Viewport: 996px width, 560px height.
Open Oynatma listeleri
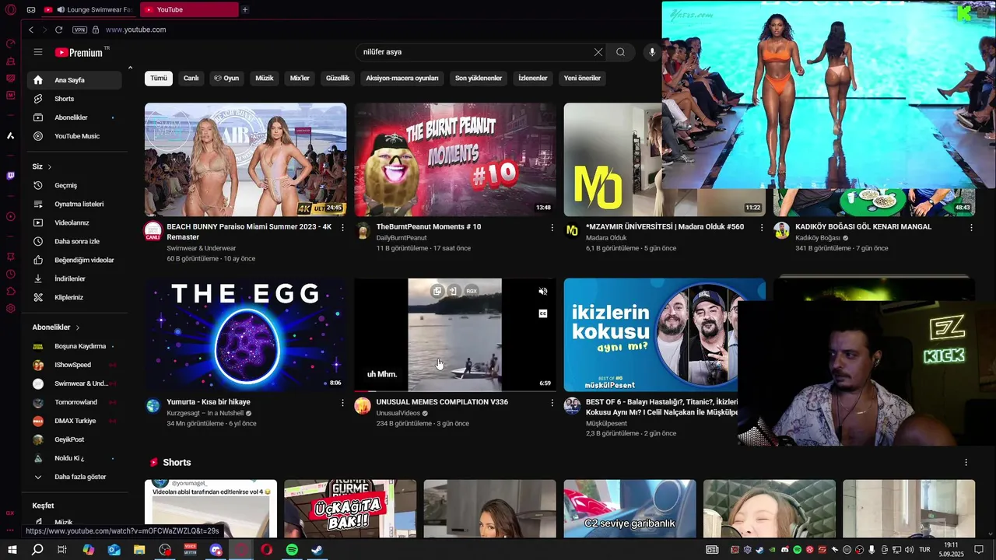75,205
